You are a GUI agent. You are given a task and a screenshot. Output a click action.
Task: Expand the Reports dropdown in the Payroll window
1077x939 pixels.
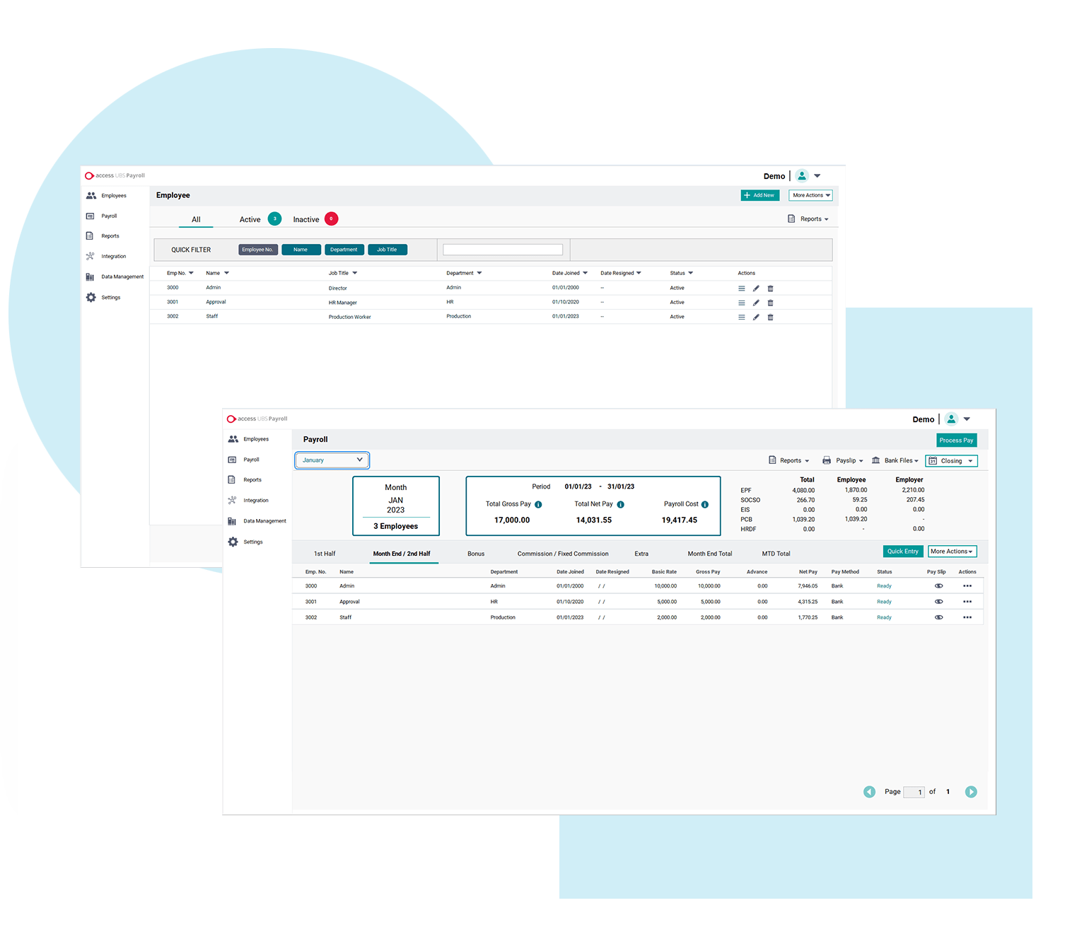789,461
